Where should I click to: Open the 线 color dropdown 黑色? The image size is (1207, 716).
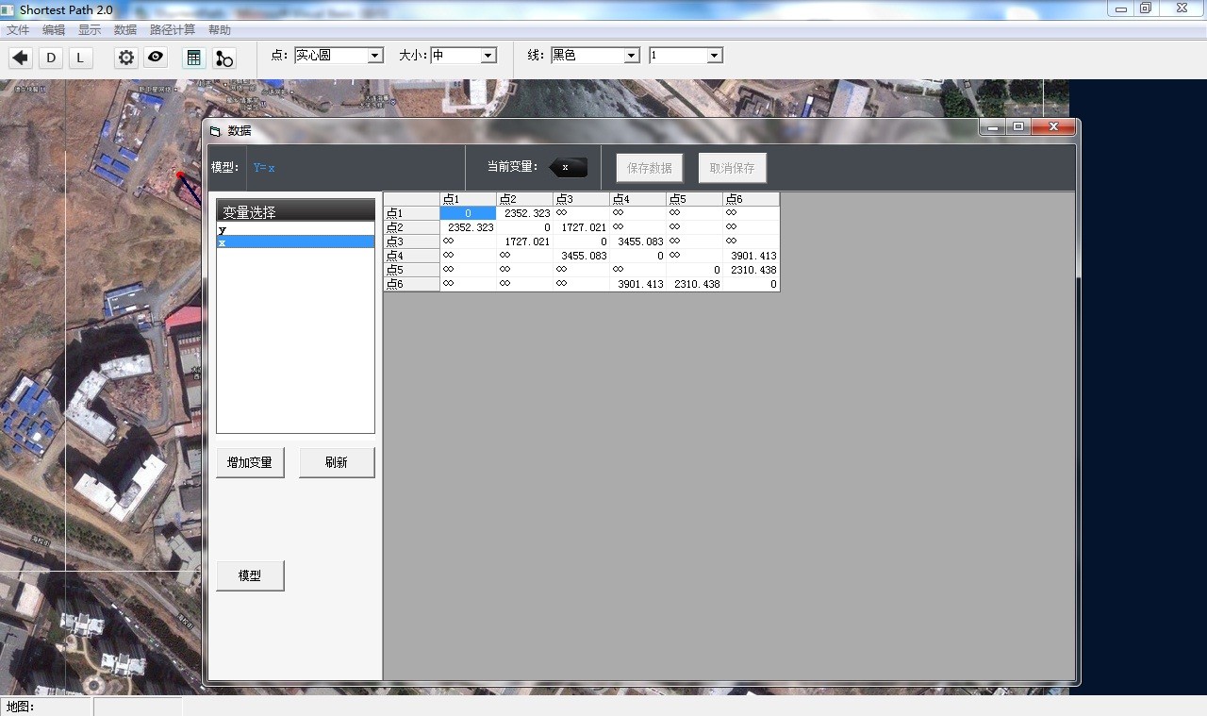pyautogui.click(x=595, y=56)
